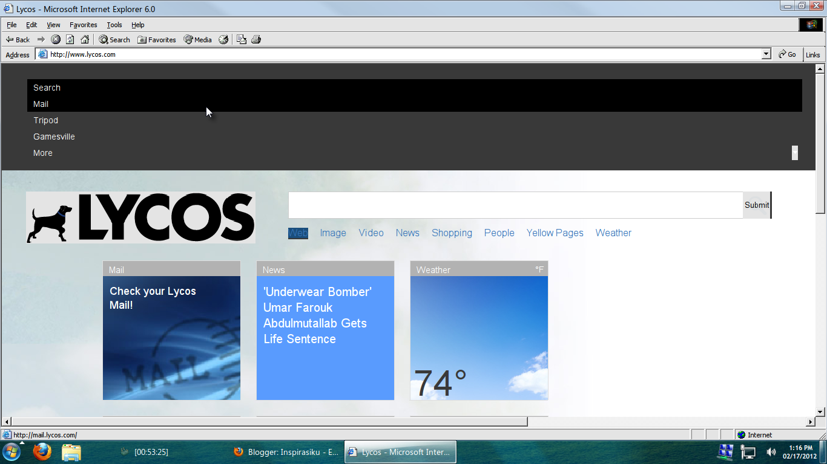Select the People search tab
The image size is (827, 464).
tap(499, 233)
